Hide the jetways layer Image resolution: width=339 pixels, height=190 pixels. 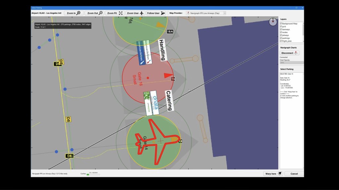click(x=281, y=35)
